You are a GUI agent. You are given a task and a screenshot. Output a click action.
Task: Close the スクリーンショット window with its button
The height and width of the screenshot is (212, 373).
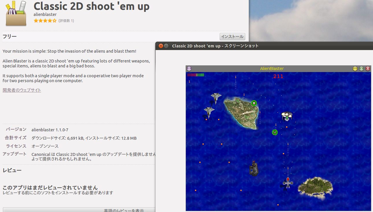(161, 46)
